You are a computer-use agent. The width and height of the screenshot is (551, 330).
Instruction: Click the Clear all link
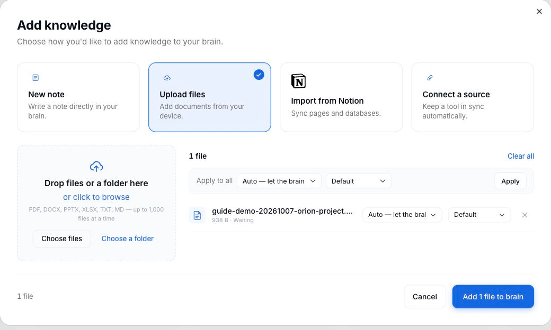tap(520, 156)
